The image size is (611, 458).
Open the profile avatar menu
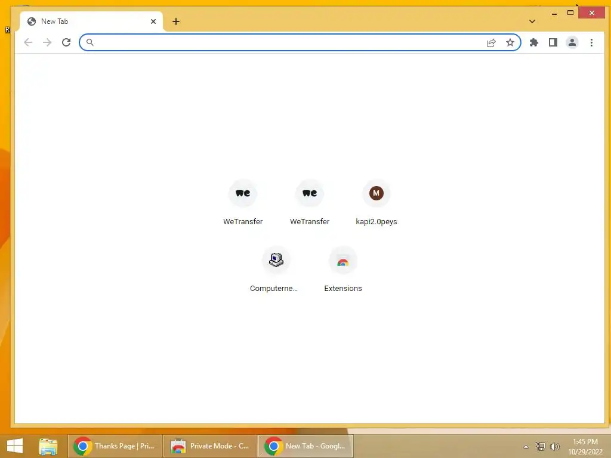coord(572,42)
